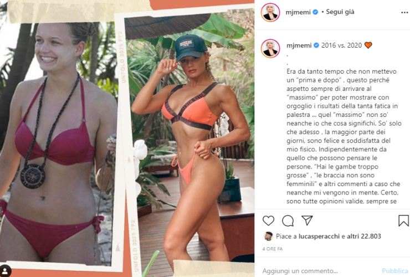Open mjmemi username in the caption

click(x=299, y=45)
